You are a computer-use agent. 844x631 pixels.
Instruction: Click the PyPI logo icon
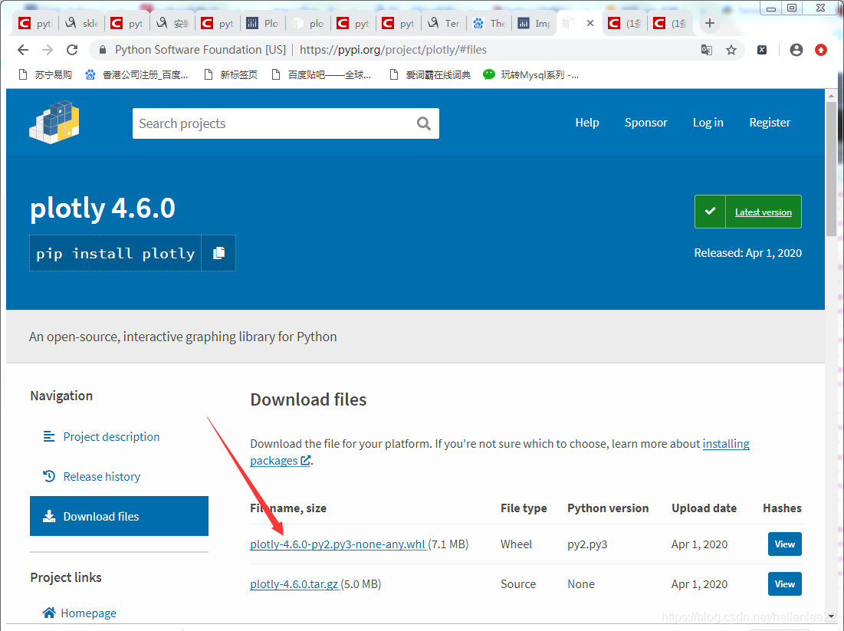coord(54,123)
